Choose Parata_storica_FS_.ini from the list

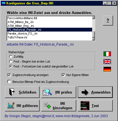point(50,33)
